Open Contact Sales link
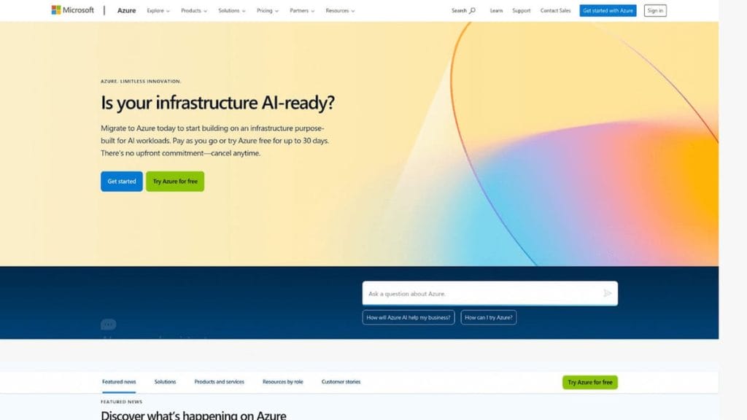The image size is (747, 420). tap(555, 10)
